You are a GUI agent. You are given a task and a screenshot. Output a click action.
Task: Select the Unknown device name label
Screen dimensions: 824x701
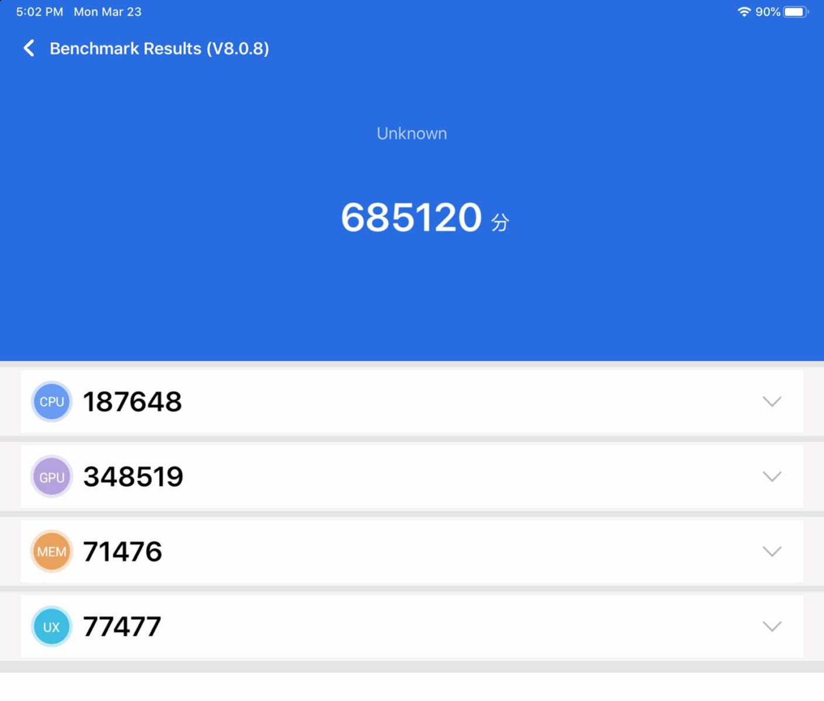(x=412, y=133)
